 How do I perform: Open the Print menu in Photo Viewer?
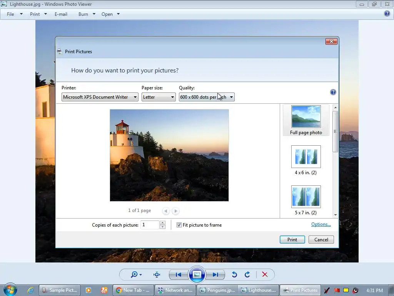[38, 14]
